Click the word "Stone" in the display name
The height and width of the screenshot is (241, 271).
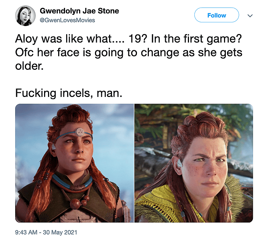pyautogui.click(x=109, y=11)
